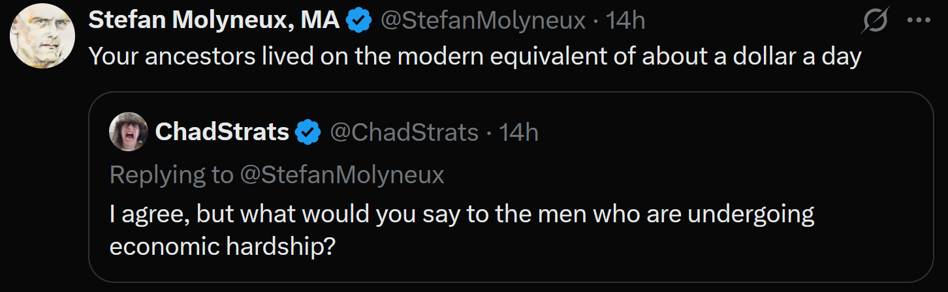This screenshot has height=292, width=948.
Task: Click the @ChadStrats handle
Action: (404, 133)
